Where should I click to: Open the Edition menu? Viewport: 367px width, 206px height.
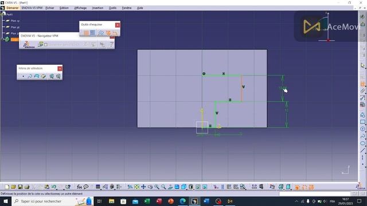coord(64,8)
